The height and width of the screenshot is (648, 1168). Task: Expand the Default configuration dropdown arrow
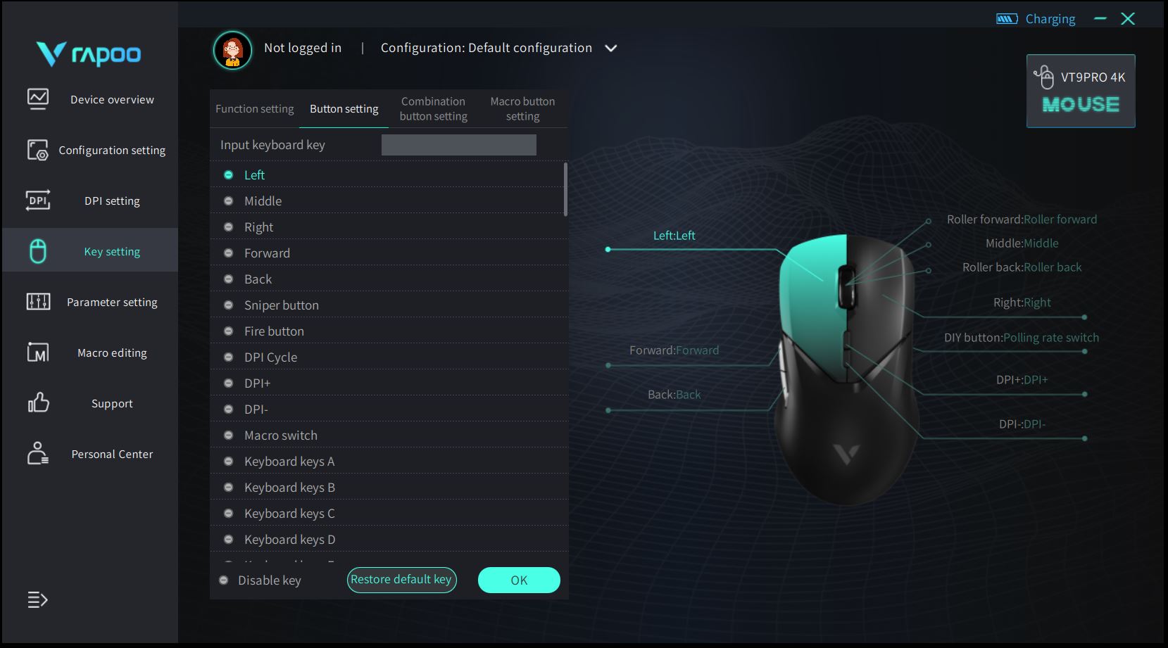(x=611, y=49)
